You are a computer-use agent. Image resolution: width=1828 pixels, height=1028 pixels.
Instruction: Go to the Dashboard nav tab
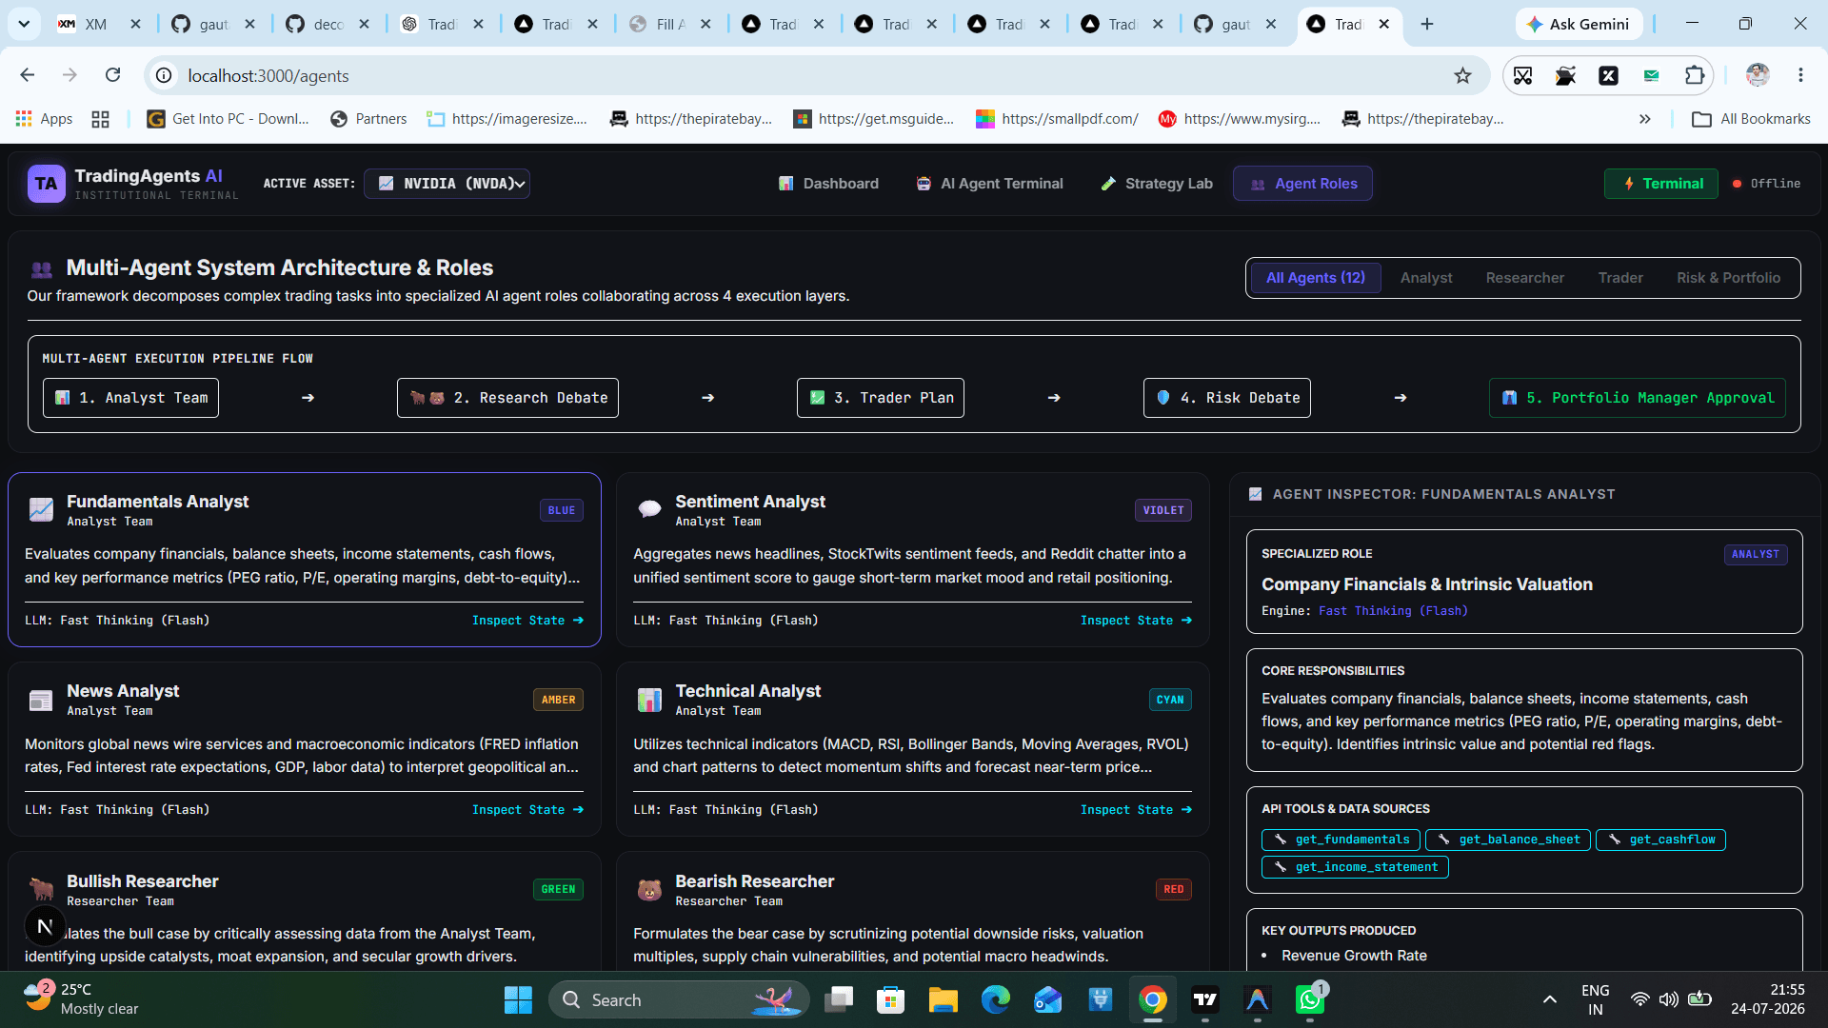[828, 184]
